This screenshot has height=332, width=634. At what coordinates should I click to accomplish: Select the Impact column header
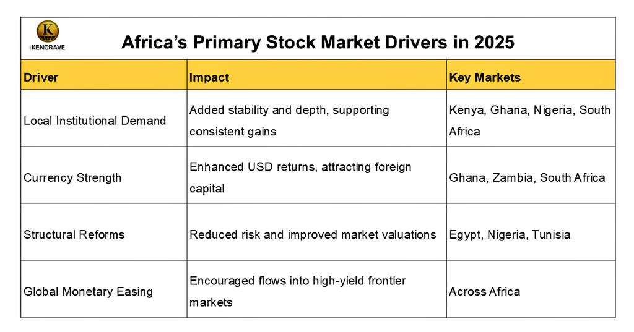click(x=209, y=77)
